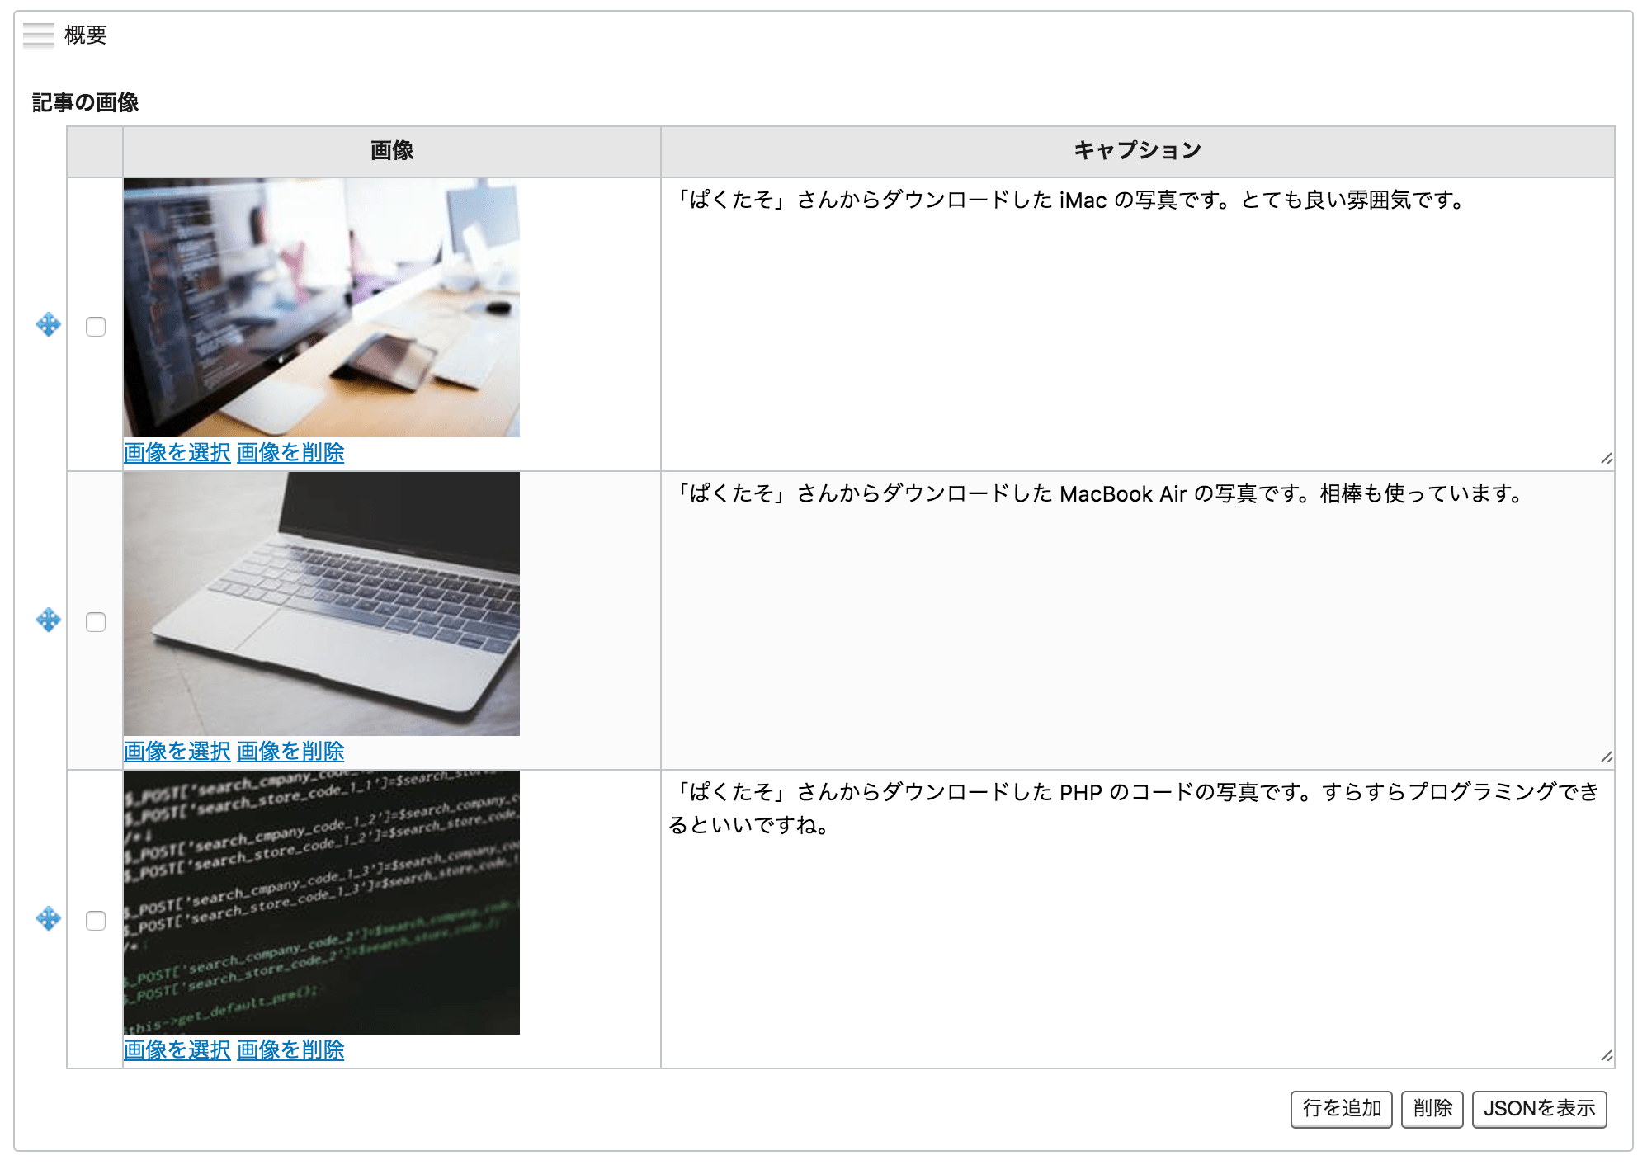Click into the MacBook Air caption text field
This screenshot has height=1165, width=1647.
[x=1137, y=619]
